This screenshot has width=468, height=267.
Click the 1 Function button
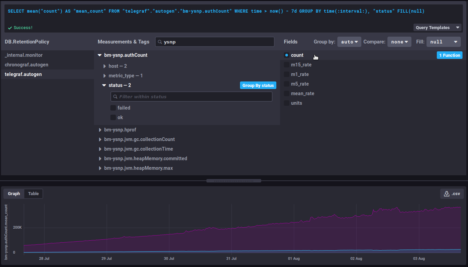[x=449, y=55]
